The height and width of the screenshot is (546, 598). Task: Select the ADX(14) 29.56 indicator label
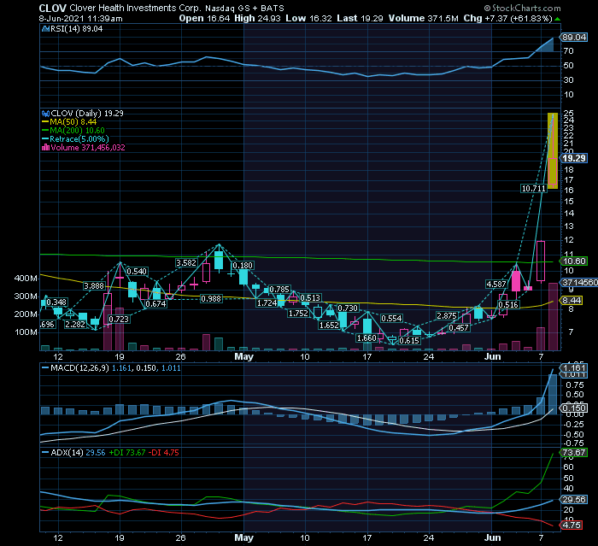tap(78, 453)
